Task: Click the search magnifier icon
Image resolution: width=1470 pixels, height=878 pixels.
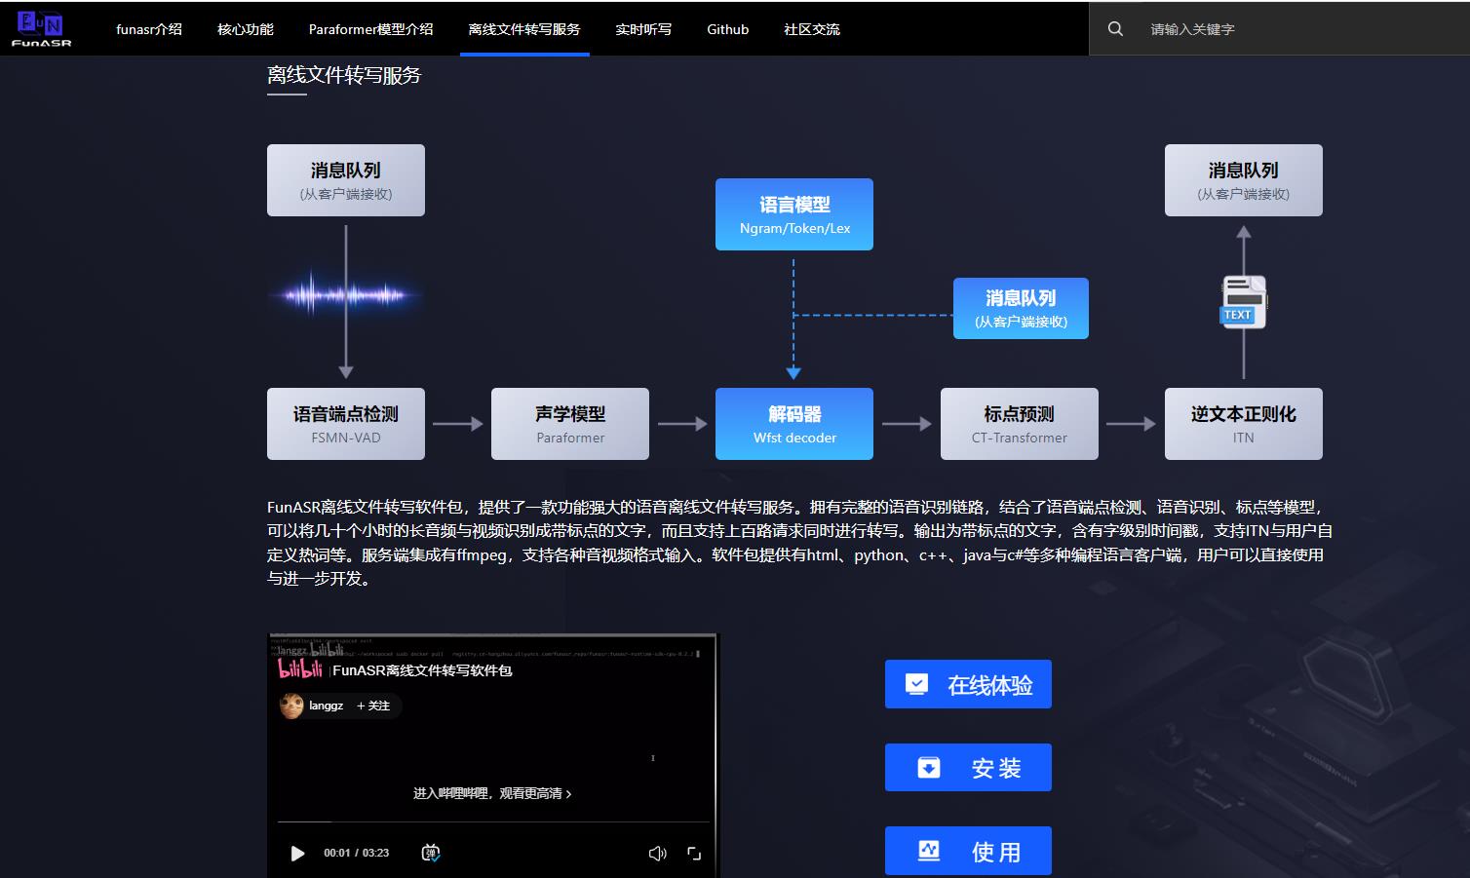Action: coord(1115,29)
